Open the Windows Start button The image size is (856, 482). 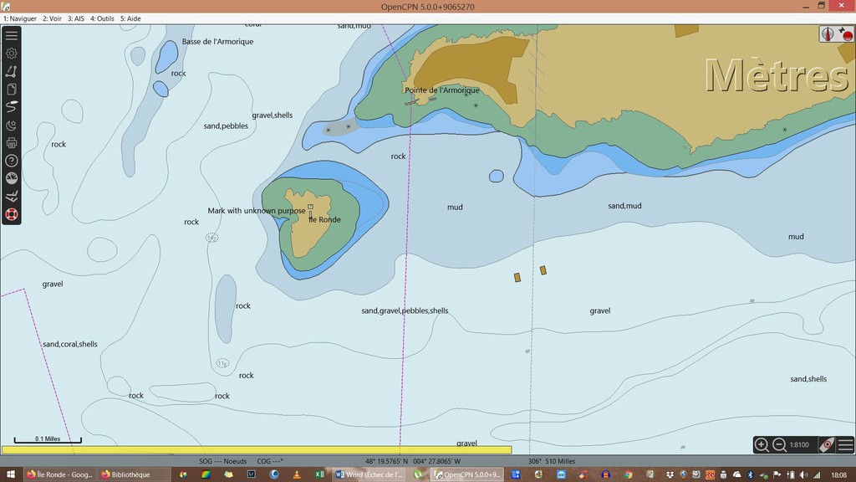pos(10,474)
